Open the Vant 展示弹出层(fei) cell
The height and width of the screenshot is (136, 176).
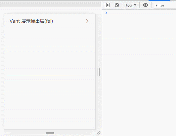[50, 21]
